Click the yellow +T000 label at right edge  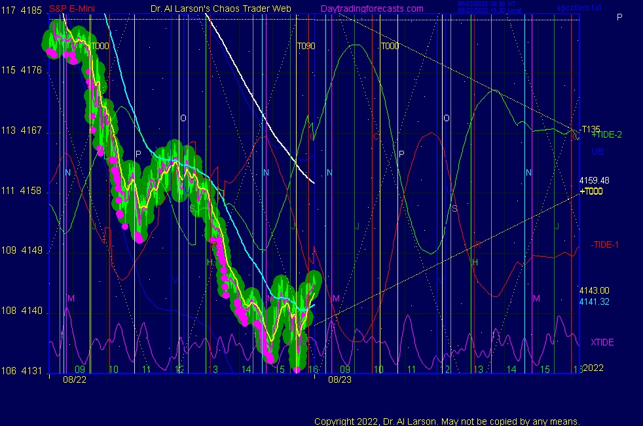[x=591, y=191]
